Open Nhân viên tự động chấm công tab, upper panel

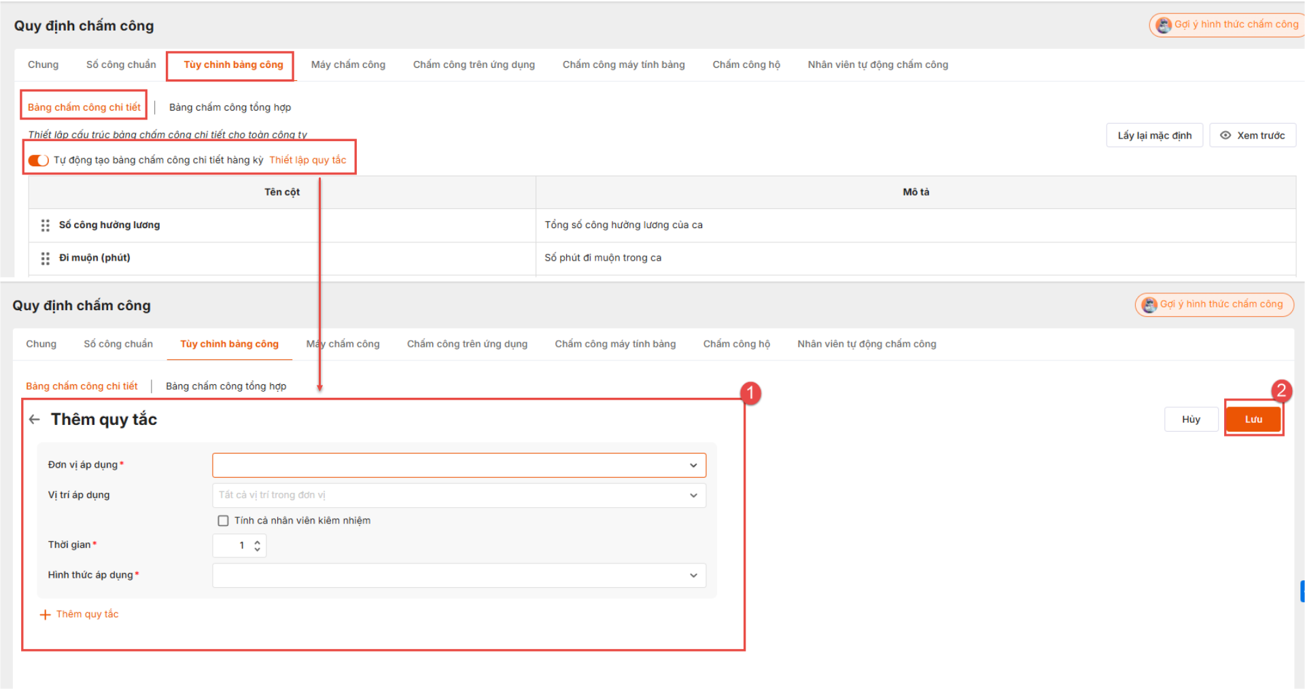pos(877,64)
